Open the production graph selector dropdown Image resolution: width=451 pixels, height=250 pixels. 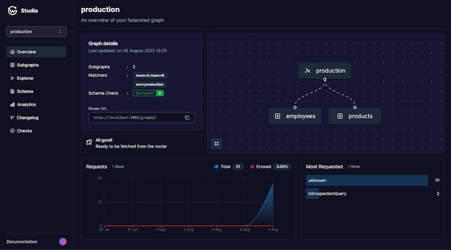point(36,31)
